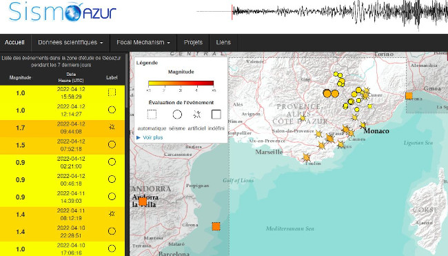Click the indéfini square symbol in the legend
Viewport: 448px width, 256px height.
tap(216, 115)
